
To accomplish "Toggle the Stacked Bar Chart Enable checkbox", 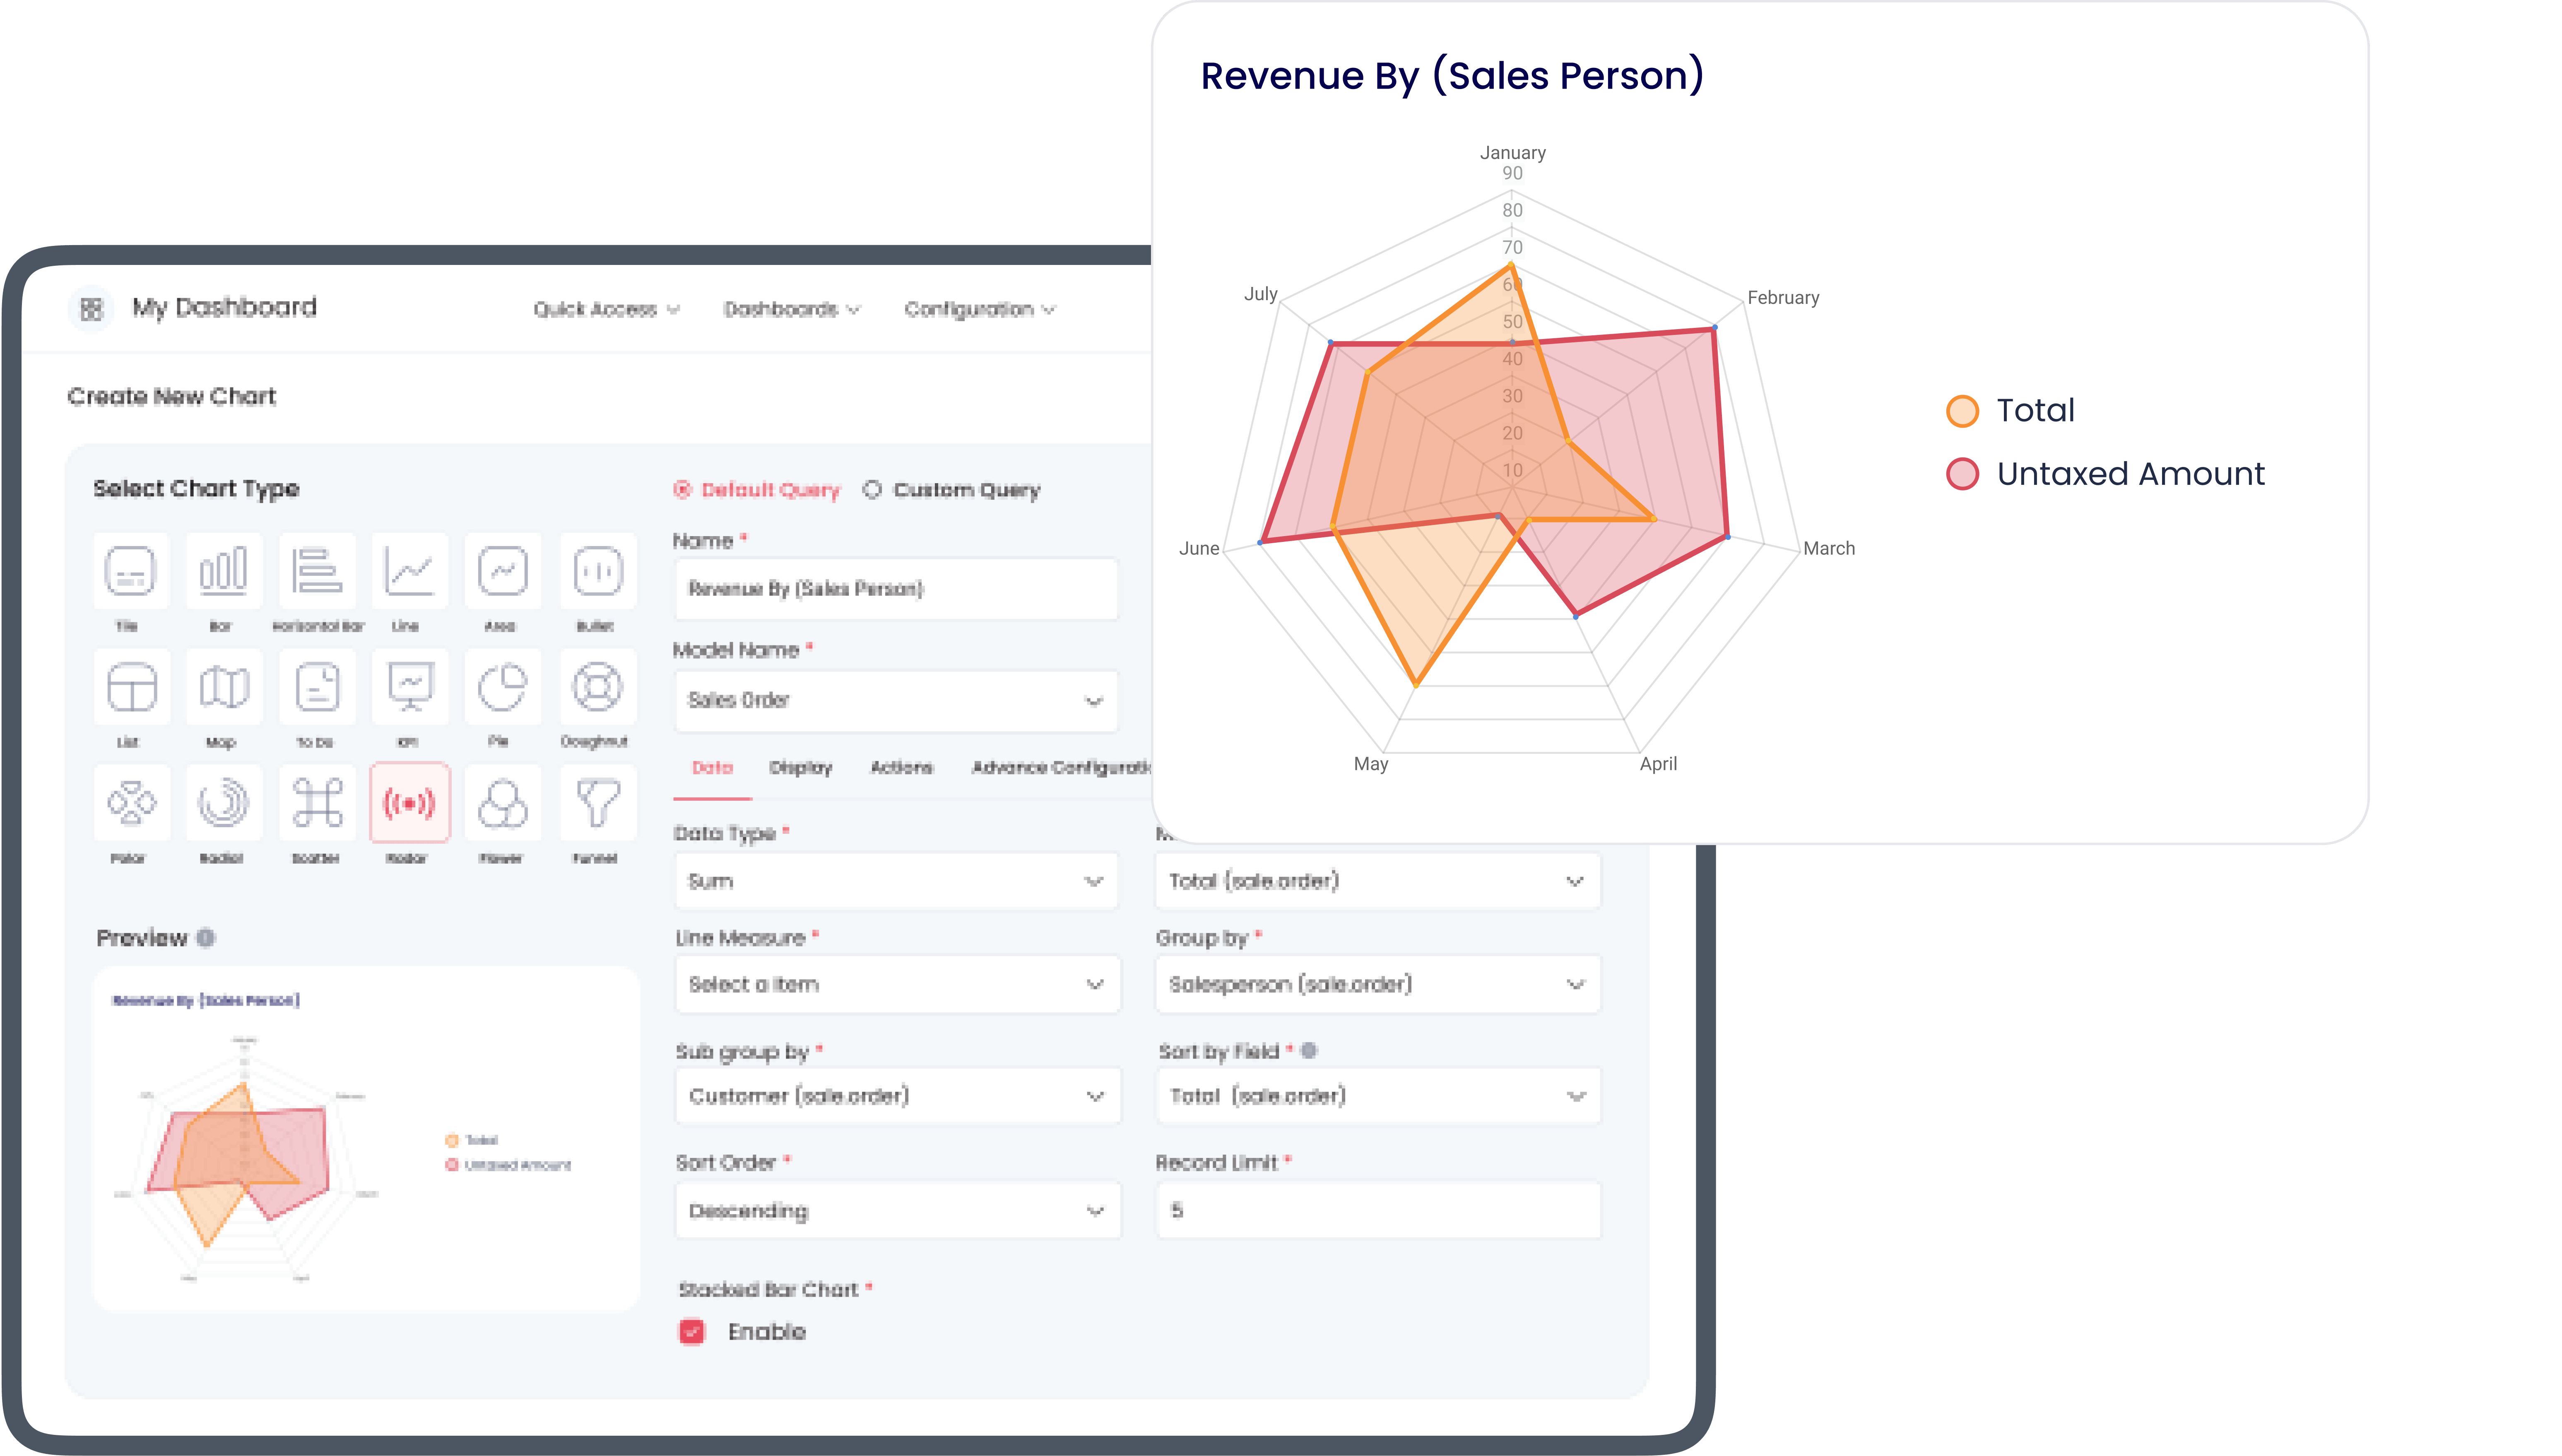I will tap(691, 1332).
